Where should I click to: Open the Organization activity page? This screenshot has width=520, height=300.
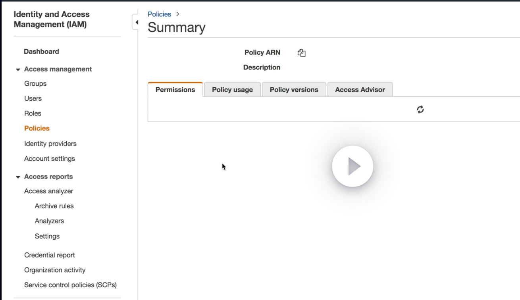(x=55, y=270)
